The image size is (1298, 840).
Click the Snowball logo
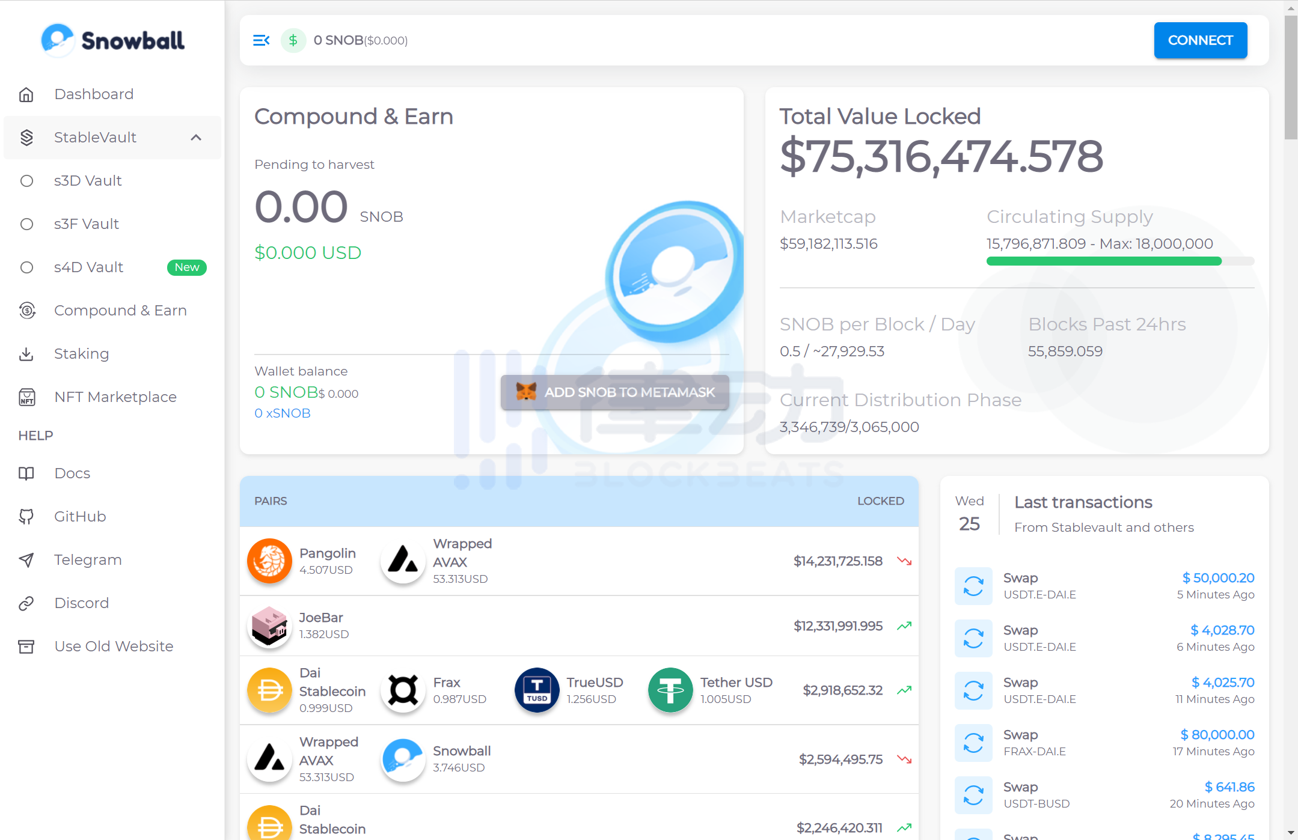(112, 40)
